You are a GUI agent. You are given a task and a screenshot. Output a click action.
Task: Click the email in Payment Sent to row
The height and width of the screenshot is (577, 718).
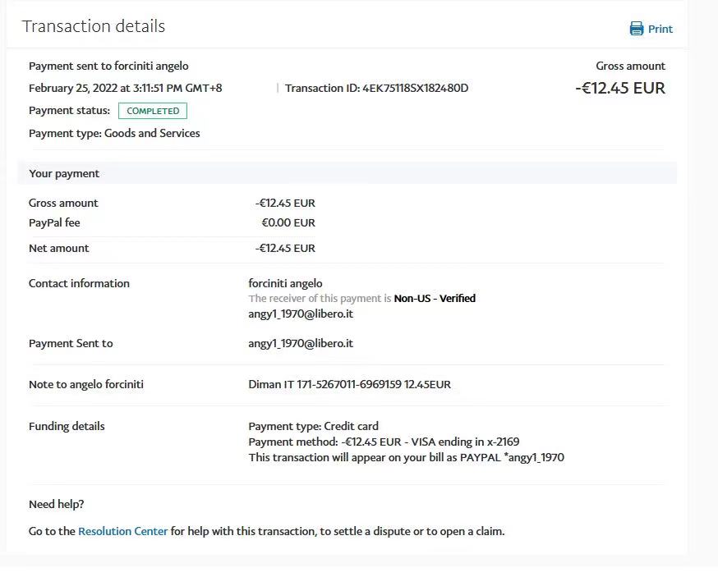tap(301, 343)
